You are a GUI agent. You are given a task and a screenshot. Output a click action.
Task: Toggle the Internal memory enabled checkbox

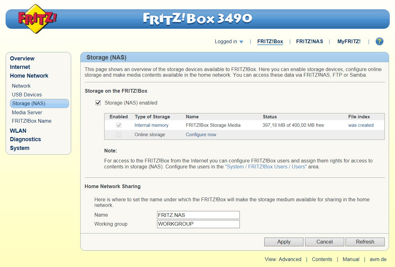coord(119,125)
